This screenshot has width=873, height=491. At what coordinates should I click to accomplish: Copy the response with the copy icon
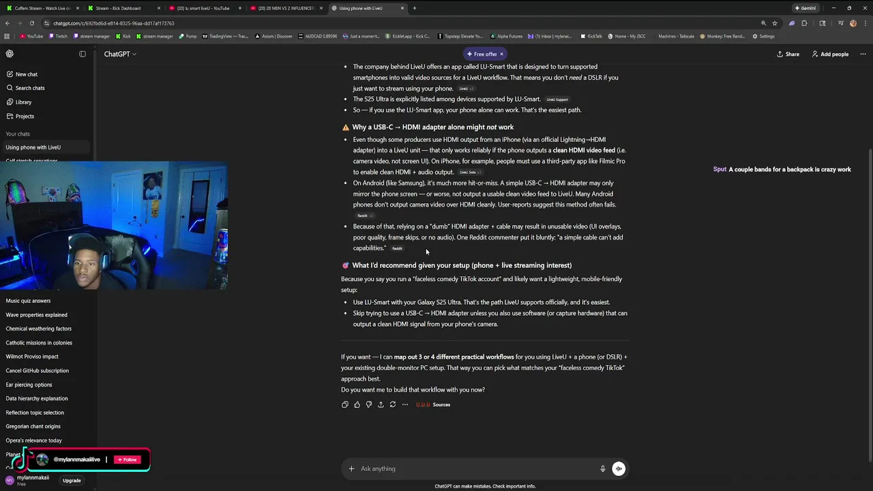pos(345,404)
